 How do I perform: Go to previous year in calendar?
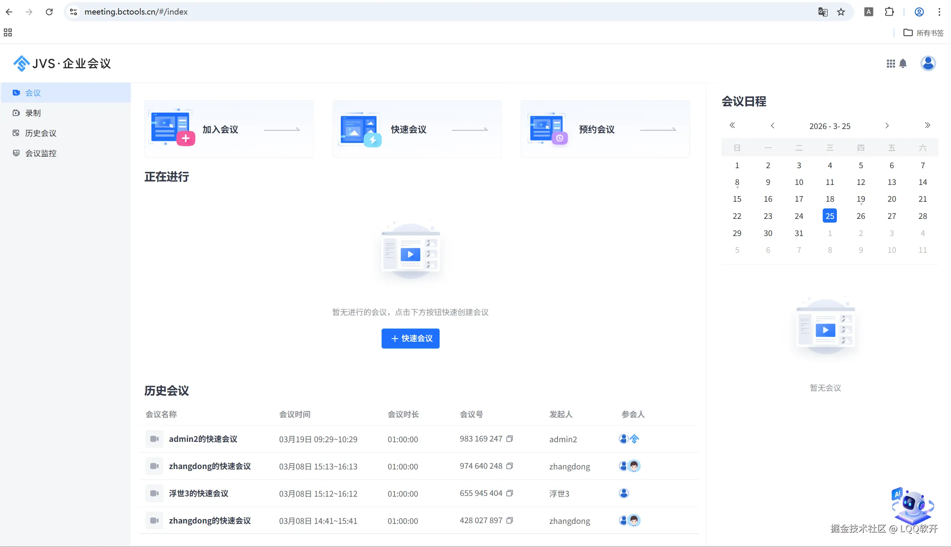pos(732,126)
